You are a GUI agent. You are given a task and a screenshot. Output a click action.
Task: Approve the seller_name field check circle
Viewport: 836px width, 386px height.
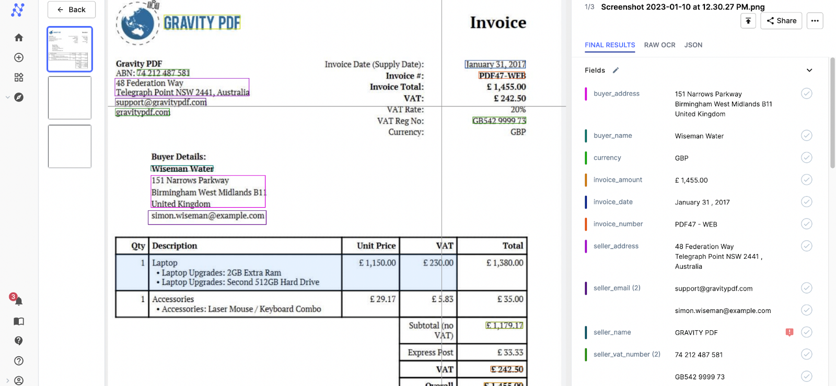click(807, 332)
